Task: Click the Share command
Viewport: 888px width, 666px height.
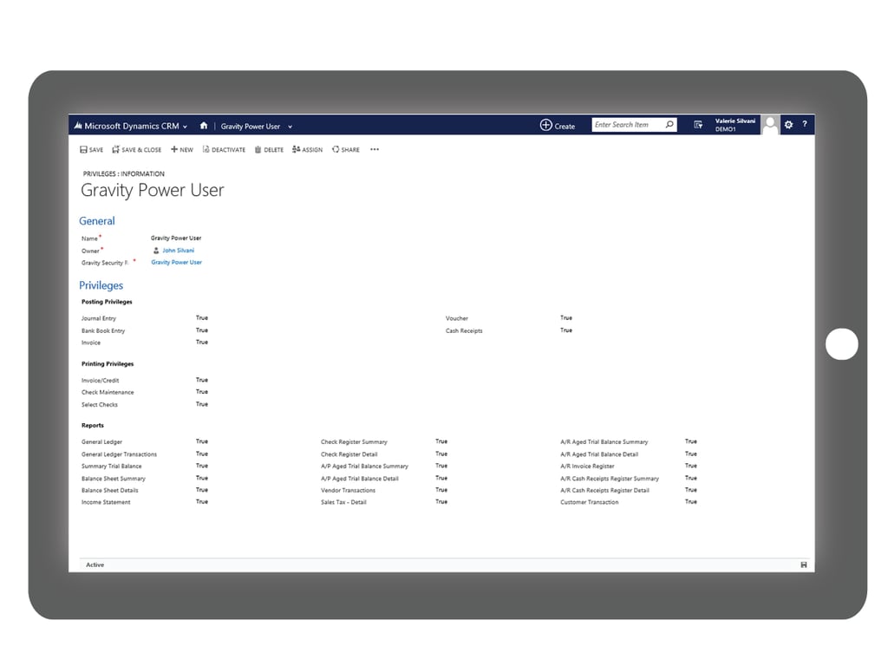Action: (346, 149)
